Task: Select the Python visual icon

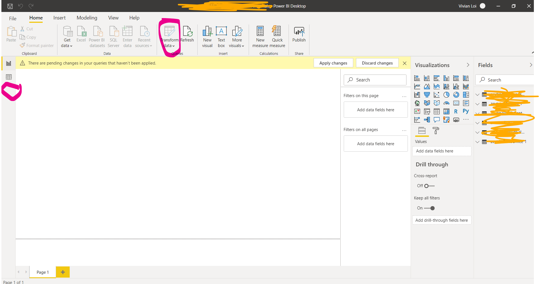Action: (x=466, y=111)
